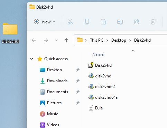Click the folder icon in address bar

pos(80,40)
